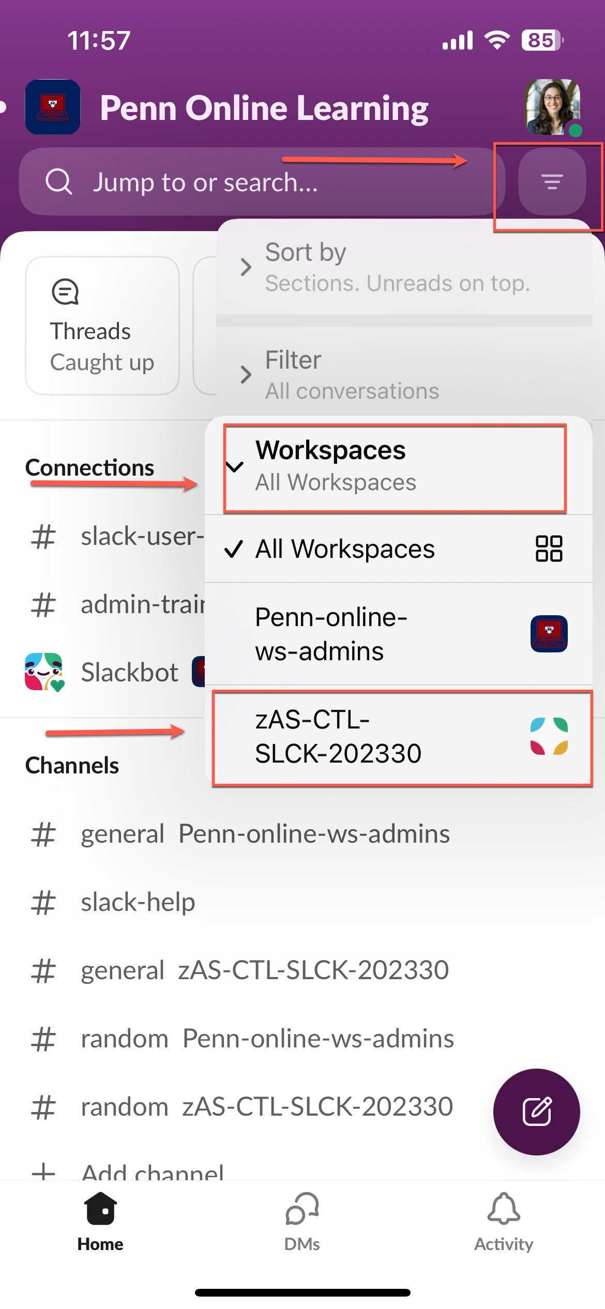This screenshot has width=605, height=1309.
Task: Tap the filter and sort icon
Action: [552, 181]
